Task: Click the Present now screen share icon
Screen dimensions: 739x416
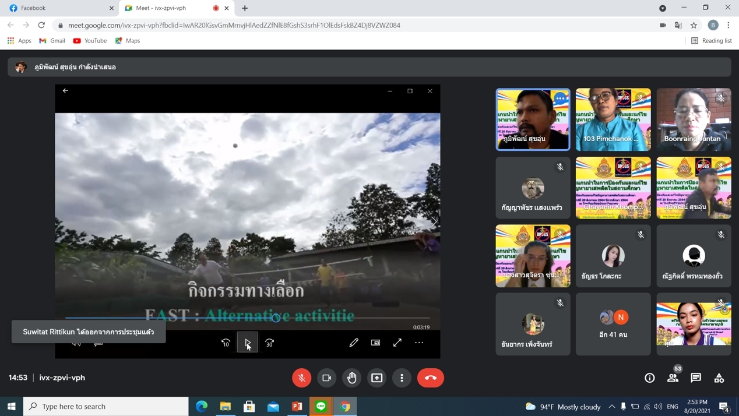Action: 377,378
